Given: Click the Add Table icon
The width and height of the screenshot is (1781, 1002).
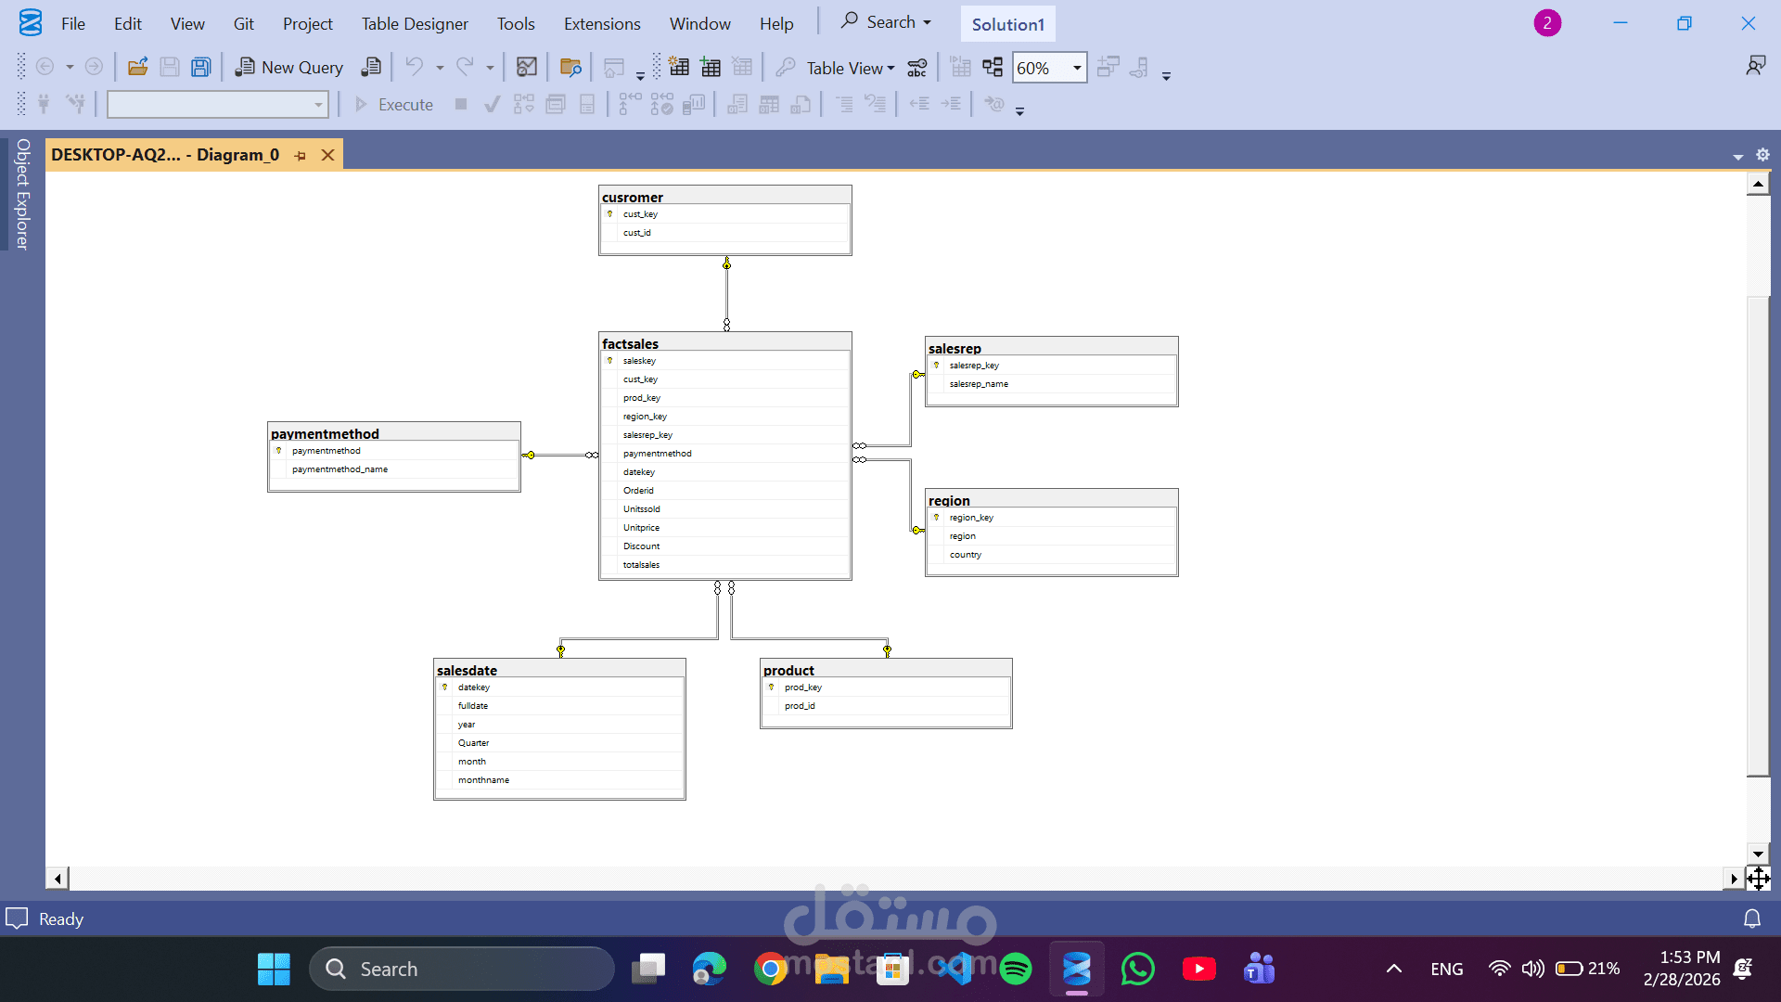Looking at the screenshot, I should tap(711, 67).
